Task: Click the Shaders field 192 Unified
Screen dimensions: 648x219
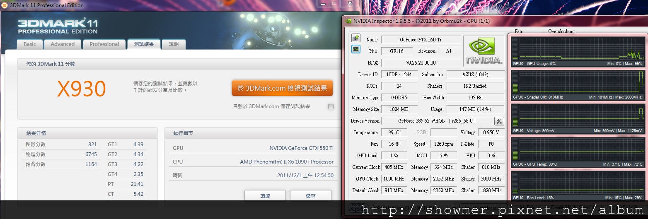Action: tap(476, 86)
